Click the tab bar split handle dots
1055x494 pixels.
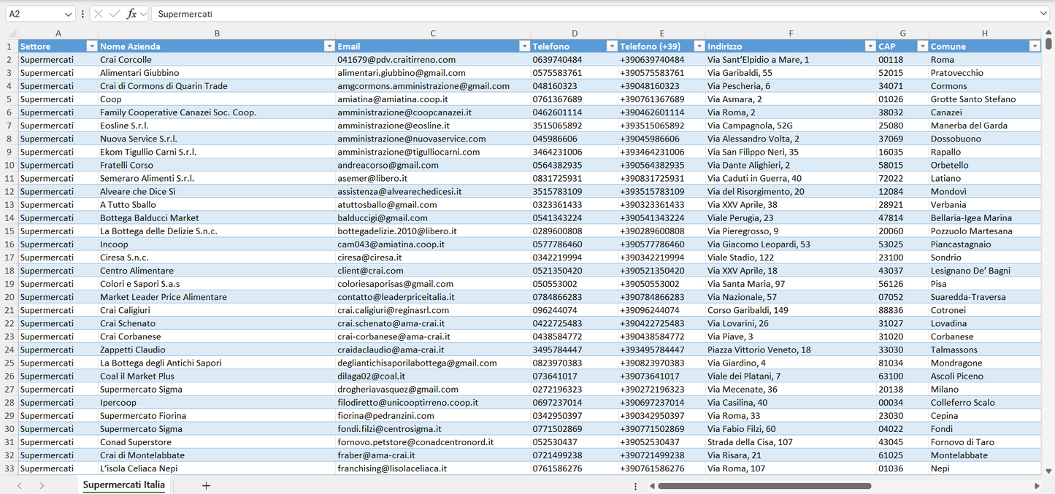click(635, 485)
